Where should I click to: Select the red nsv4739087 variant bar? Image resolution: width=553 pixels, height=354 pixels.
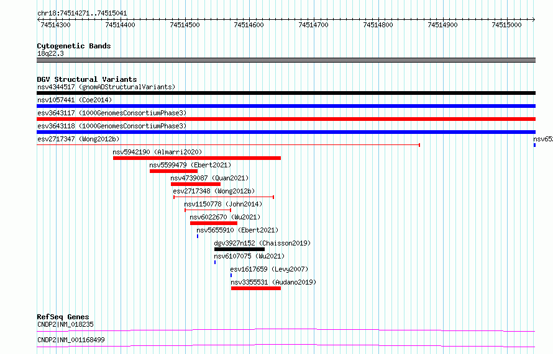[x=196, y=184]
